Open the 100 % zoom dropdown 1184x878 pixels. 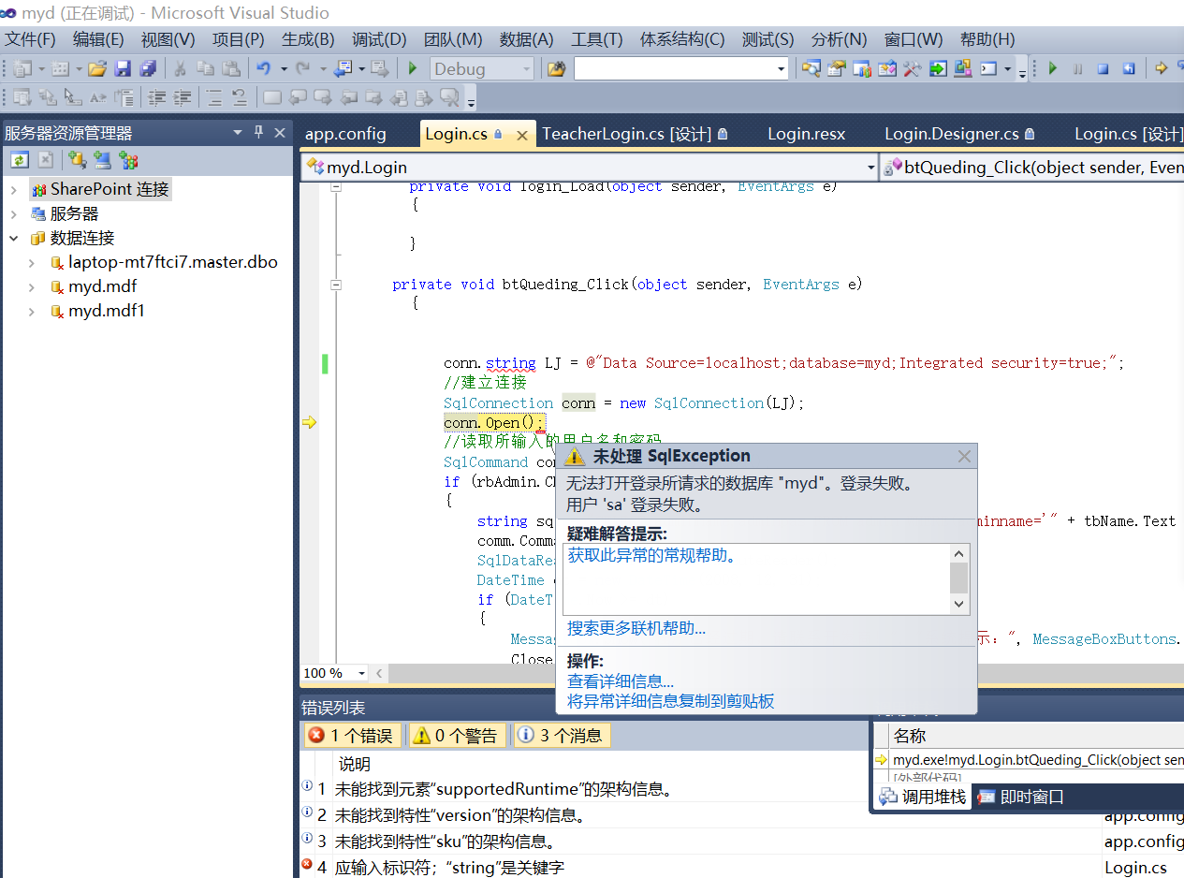pyautogui.click(x=361, y=673)
